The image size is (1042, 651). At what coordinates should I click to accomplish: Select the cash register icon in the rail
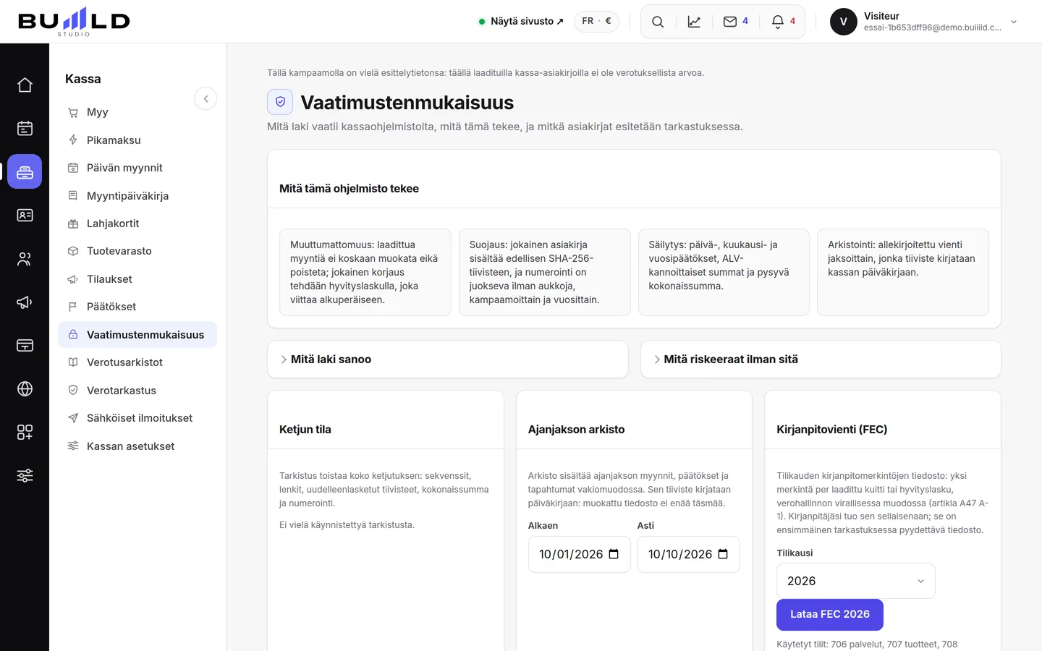(x=25, y=171)
